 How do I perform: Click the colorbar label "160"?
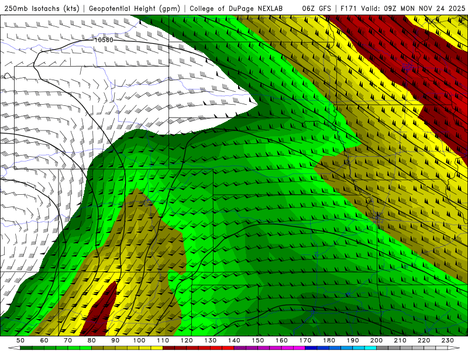click(x=281, y=340)
